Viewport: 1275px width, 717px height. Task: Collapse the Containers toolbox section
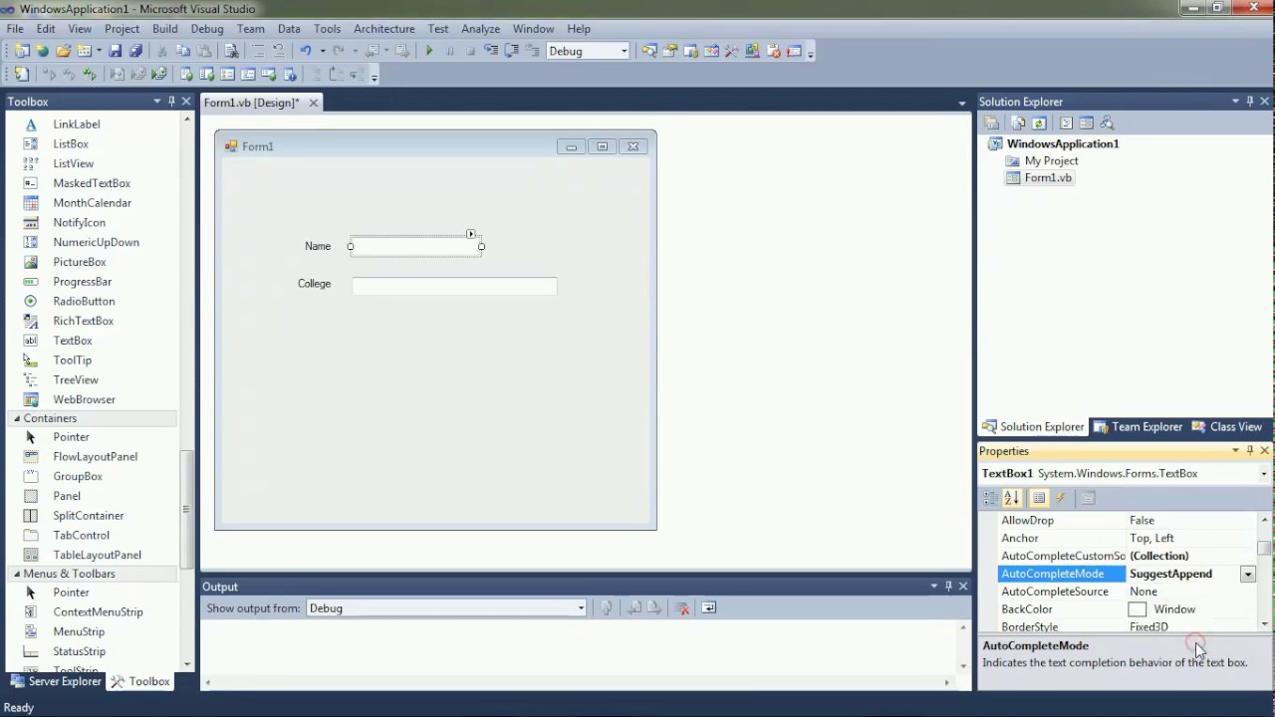[x=17, y=418]
